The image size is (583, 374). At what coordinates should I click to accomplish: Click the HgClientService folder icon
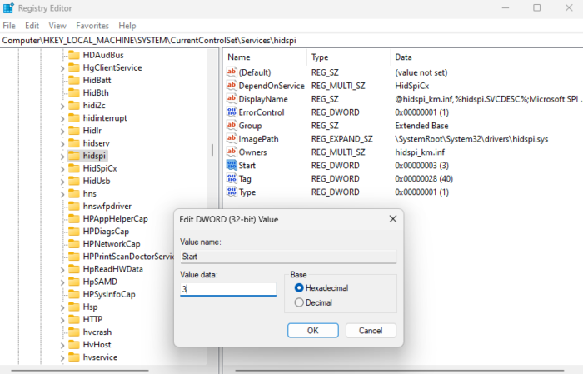point(74,67)
